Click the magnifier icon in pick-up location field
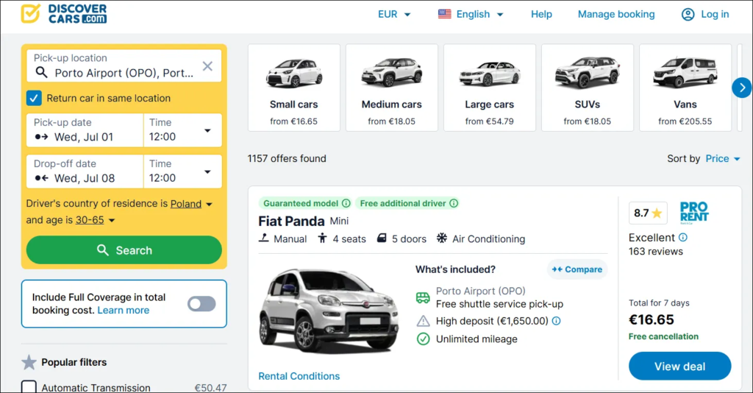 tap(42, 73)
